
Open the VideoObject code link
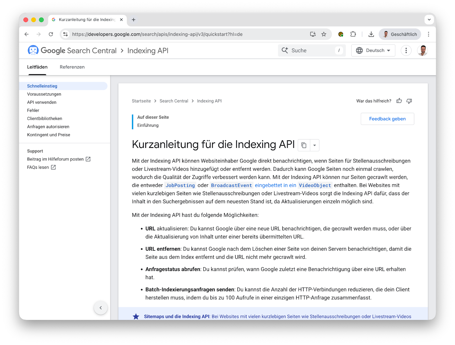point(315,185)
